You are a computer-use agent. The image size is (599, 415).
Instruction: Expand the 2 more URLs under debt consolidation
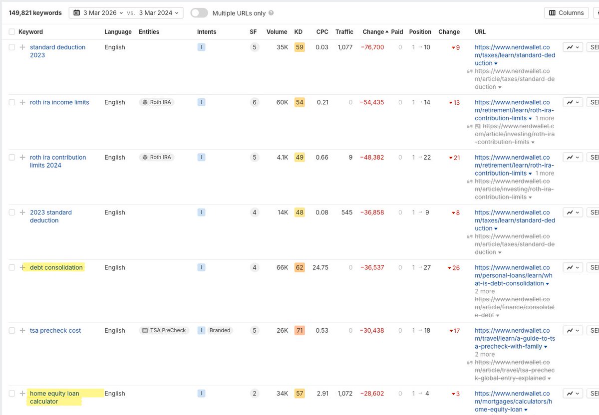point(485,291)
